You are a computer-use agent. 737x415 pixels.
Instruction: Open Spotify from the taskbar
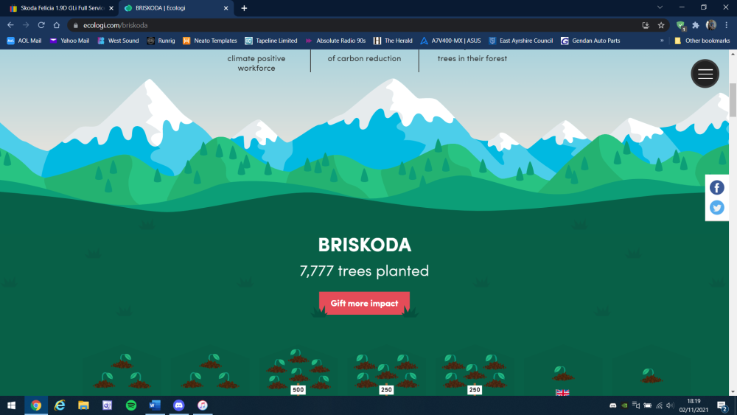pyautogui.click(x=131, y=405)
